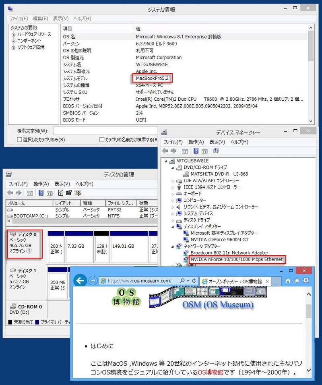Go forward in Internet Explorer
Screen dimensions: 322x385
pyautogui.click(x=93, y=280)
